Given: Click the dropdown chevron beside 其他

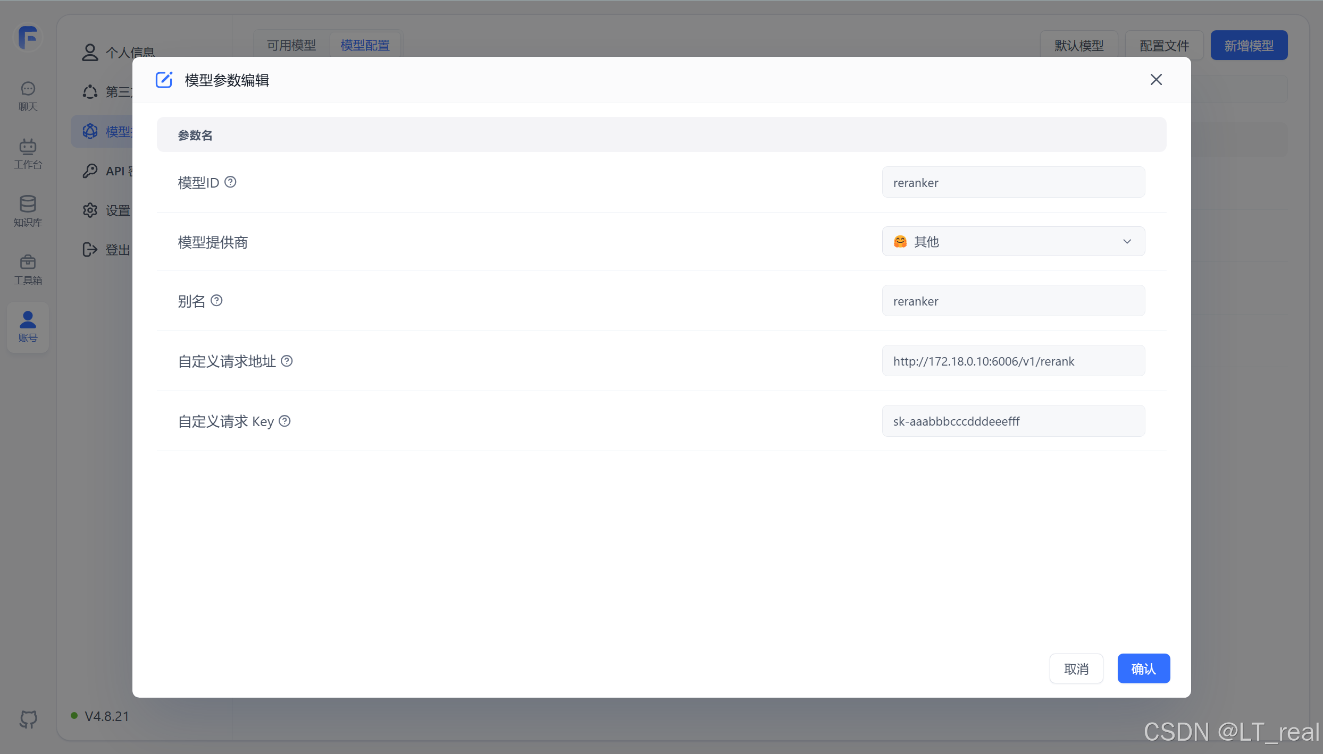Looking at the screenshot, I should point(1127,242).
